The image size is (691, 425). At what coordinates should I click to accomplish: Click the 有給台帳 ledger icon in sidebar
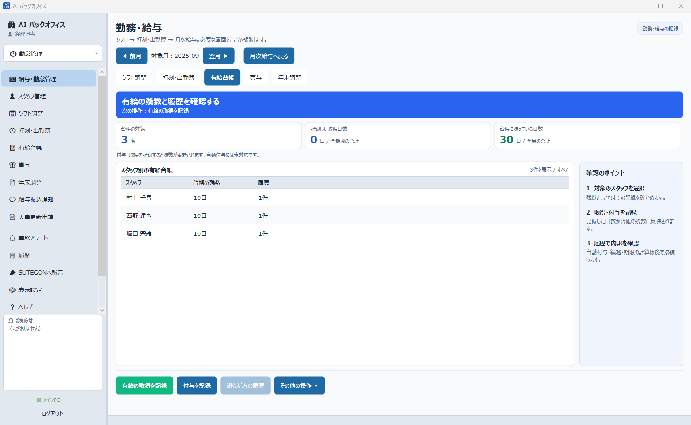click(13, 148)
